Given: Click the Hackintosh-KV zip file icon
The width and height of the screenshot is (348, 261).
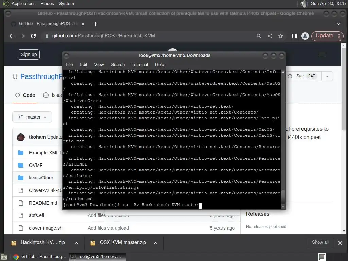Looking at the screenshot, I should pos(14,243).
